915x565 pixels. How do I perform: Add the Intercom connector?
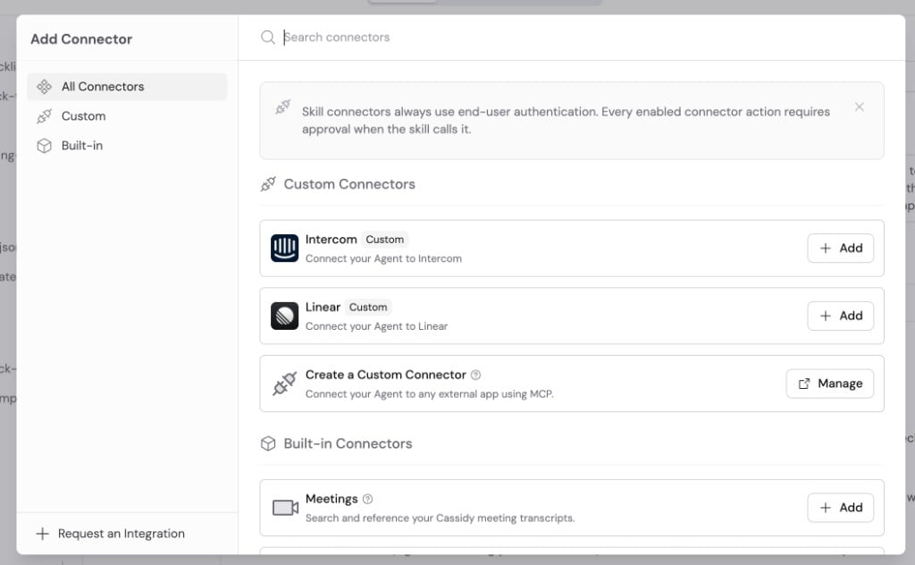(840, 248)
